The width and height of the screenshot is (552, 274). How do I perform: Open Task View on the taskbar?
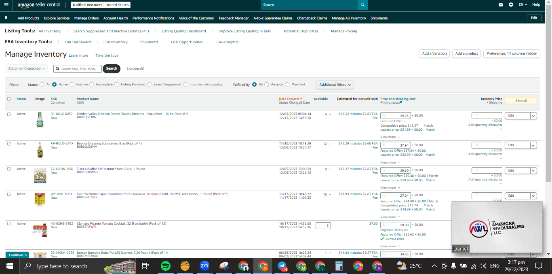click(x=145, y=266)
